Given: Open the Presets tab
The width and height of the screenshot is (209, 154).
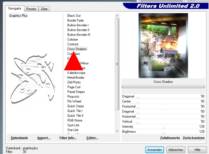Looking at the screenshot, I should [x=31, y=9].
